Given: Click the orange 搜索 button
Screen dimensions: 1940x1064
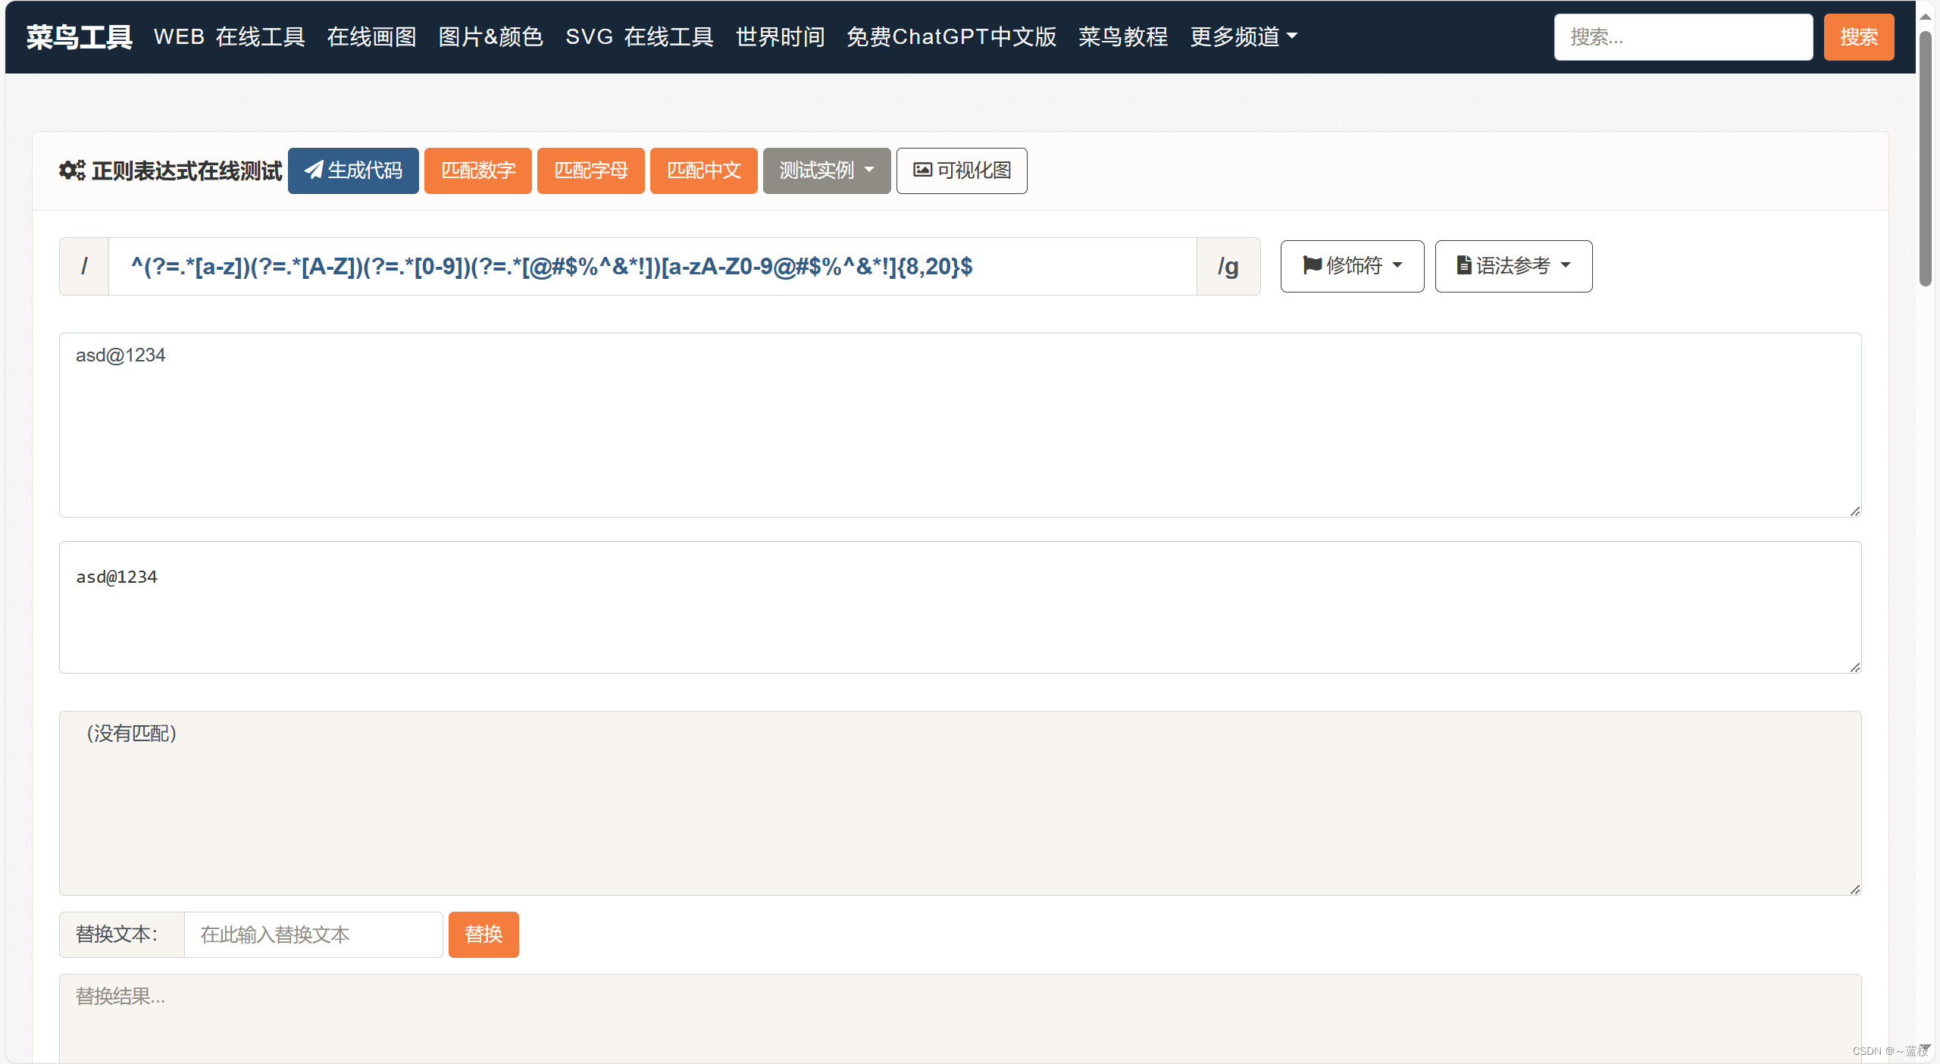Looking at the screenshot, I should (1859, 36).
